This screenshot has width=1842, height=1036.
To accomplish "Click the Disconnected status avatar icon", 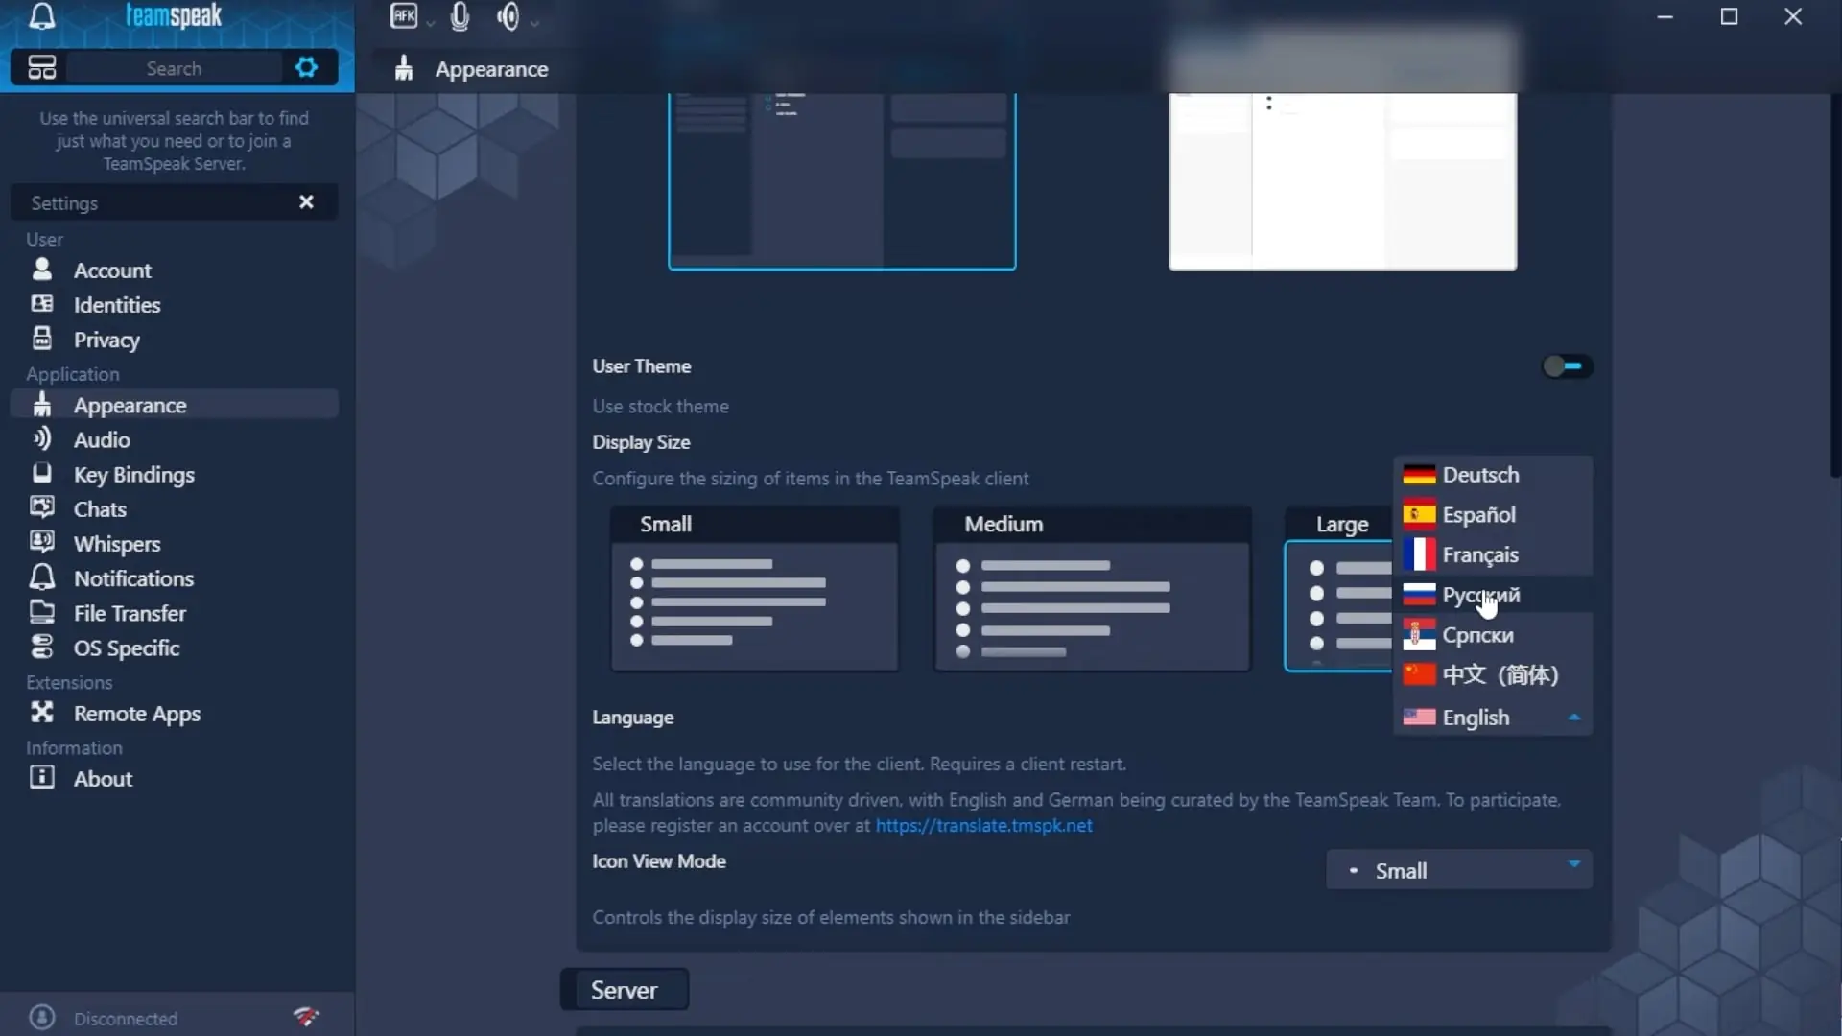I will point(42,1017).
